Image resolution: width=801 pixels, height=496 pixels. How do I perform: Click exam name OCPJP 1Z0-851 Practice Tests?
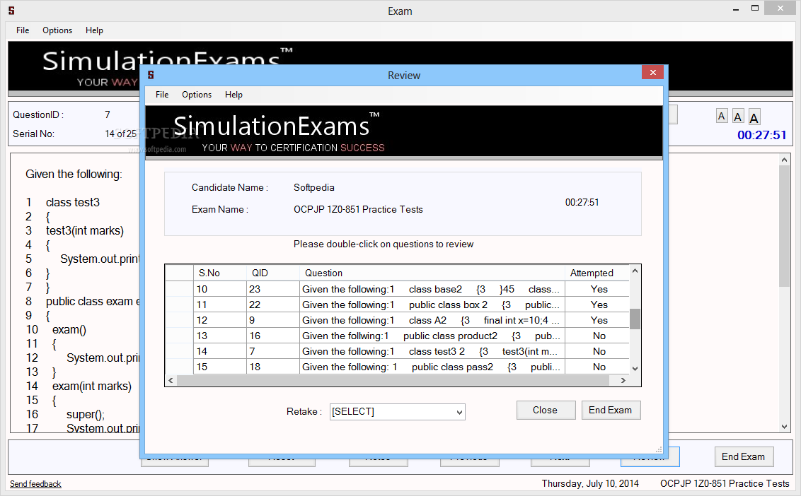(x=358, y=210)
